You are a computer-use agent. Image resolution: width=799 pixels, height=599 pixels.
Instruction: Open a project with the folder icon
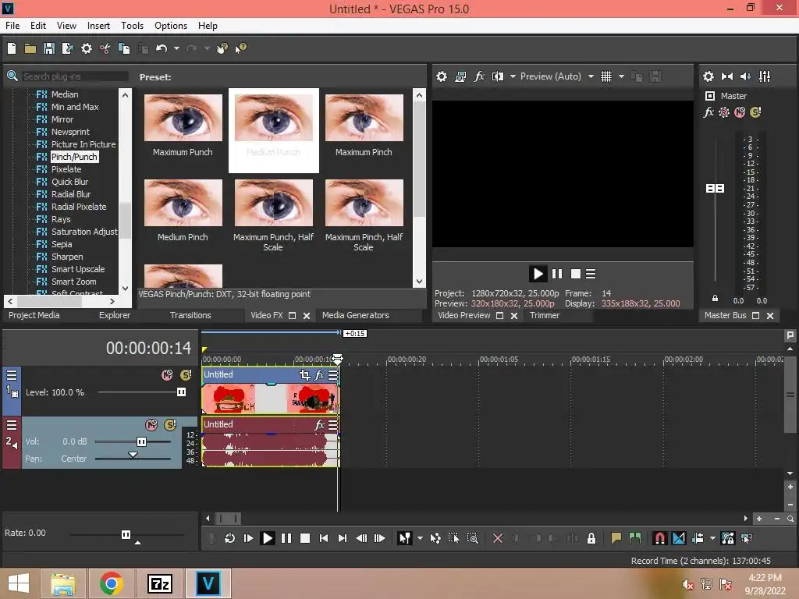click(x=30, y=48)
